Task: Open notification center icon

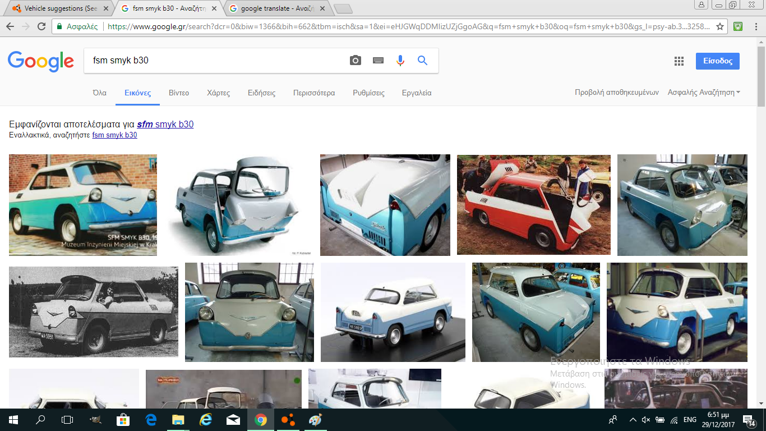Action: click(x=749, y=419)
